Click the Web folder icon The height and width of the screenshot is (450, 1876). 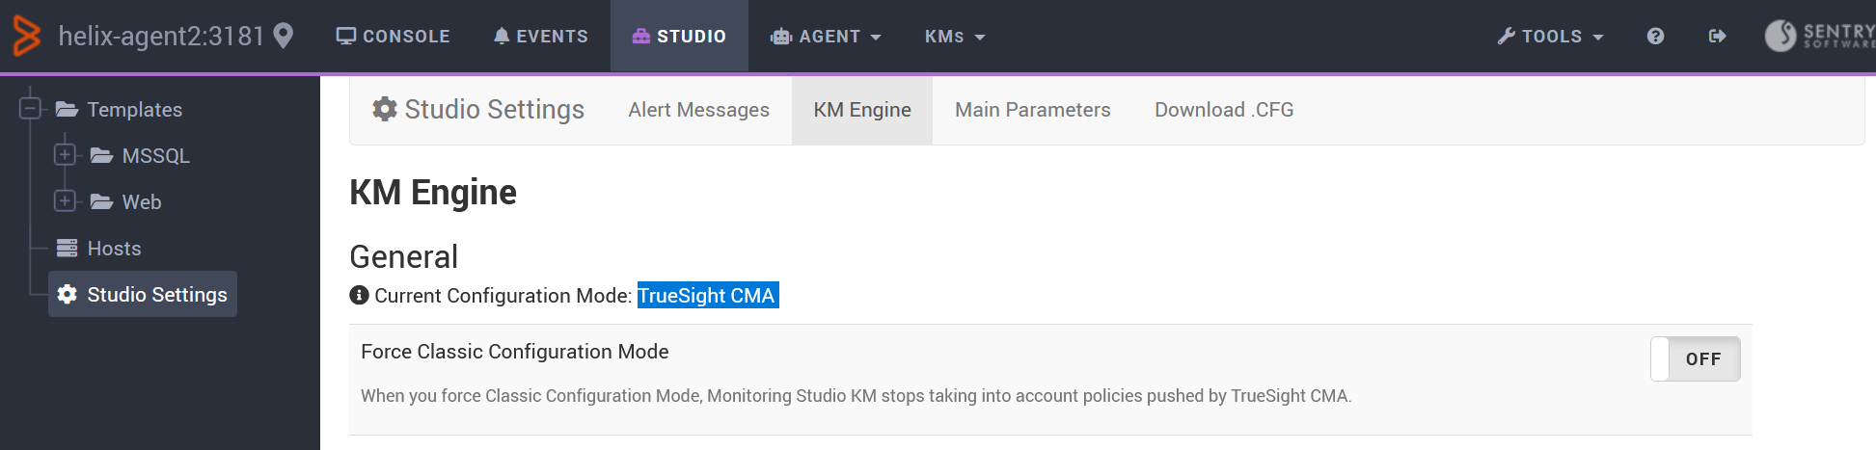(101, 201)
